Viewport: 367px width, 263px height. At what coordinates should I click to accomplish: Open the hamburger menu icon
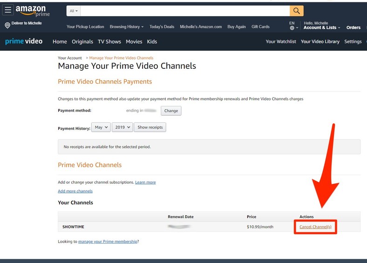[x=8, y=10]
